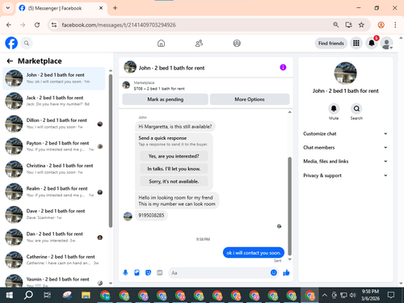This screenshot has height=303, width=404.
Task: Mute the John conversation
Action: tap(334, 109)
